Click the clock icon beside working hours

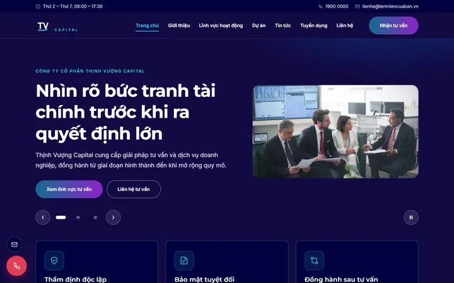[38, 6]
